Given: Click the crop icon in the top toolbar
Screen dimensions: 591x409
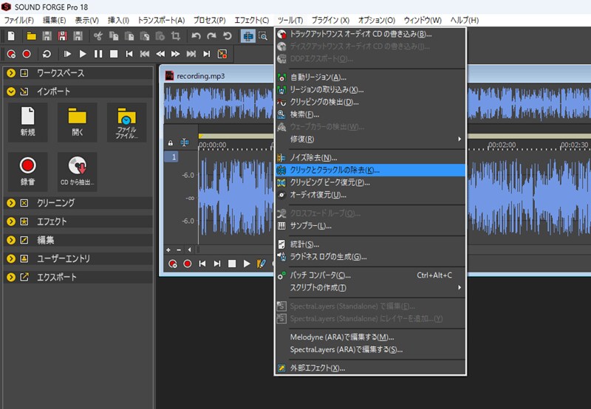Looking at the screenshot, I should coord(175,35).
